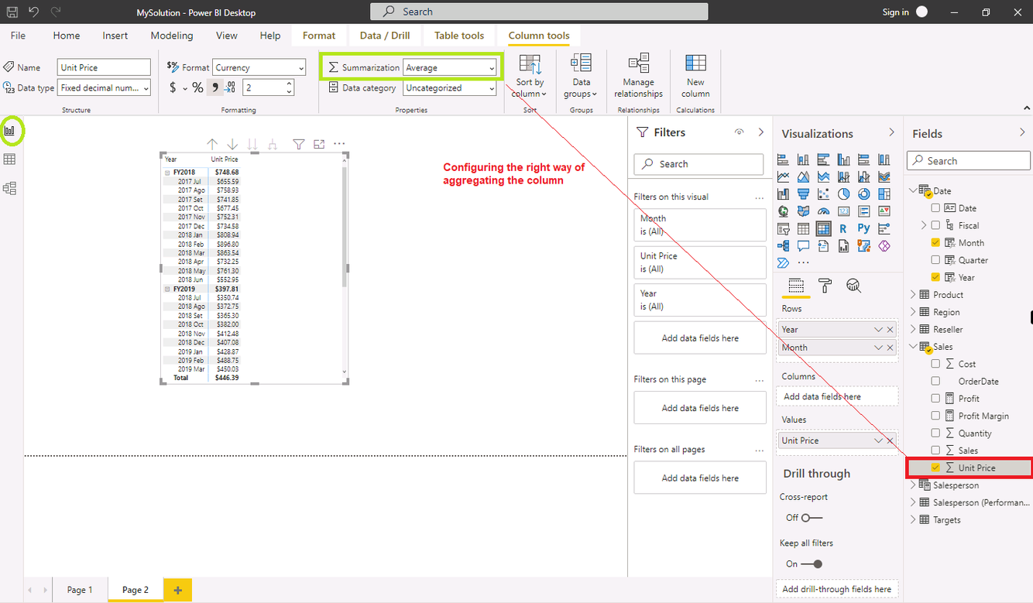Expand the Reseller table
The image size is (1033, 603).
coord(913,329)
